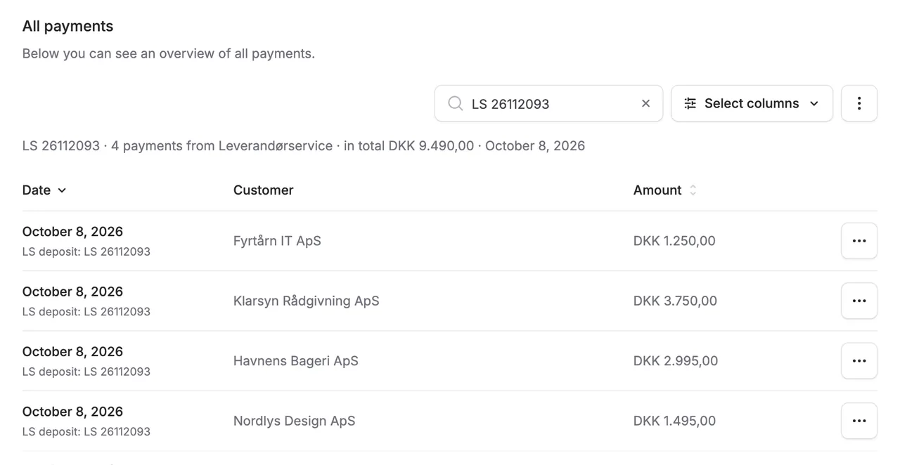Click amount DKK 1.250,00
This screenshot has height=465, width=900.
(x=674, y=241)
